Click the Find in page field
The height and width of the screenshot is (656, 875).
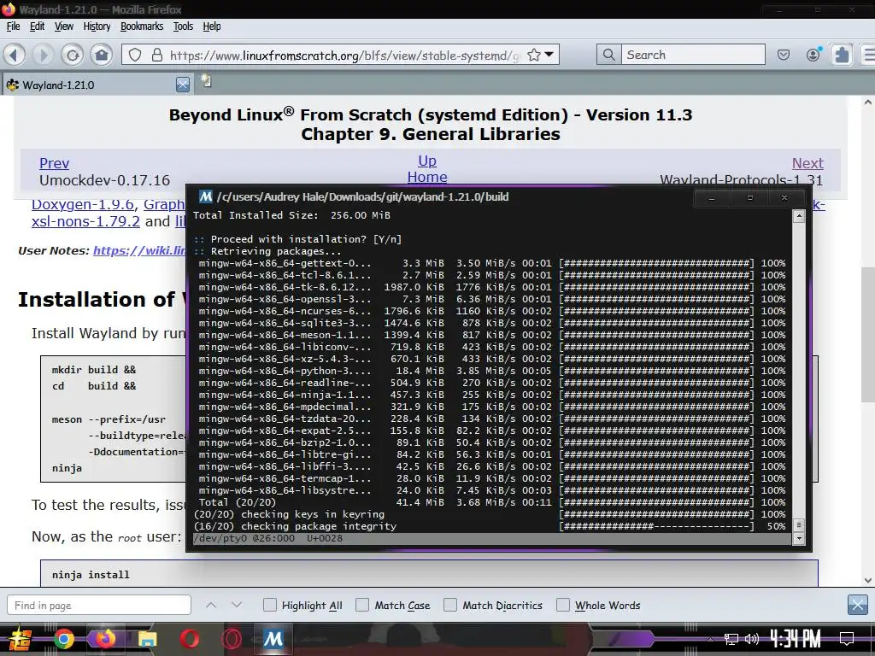[x=99, y=606]
